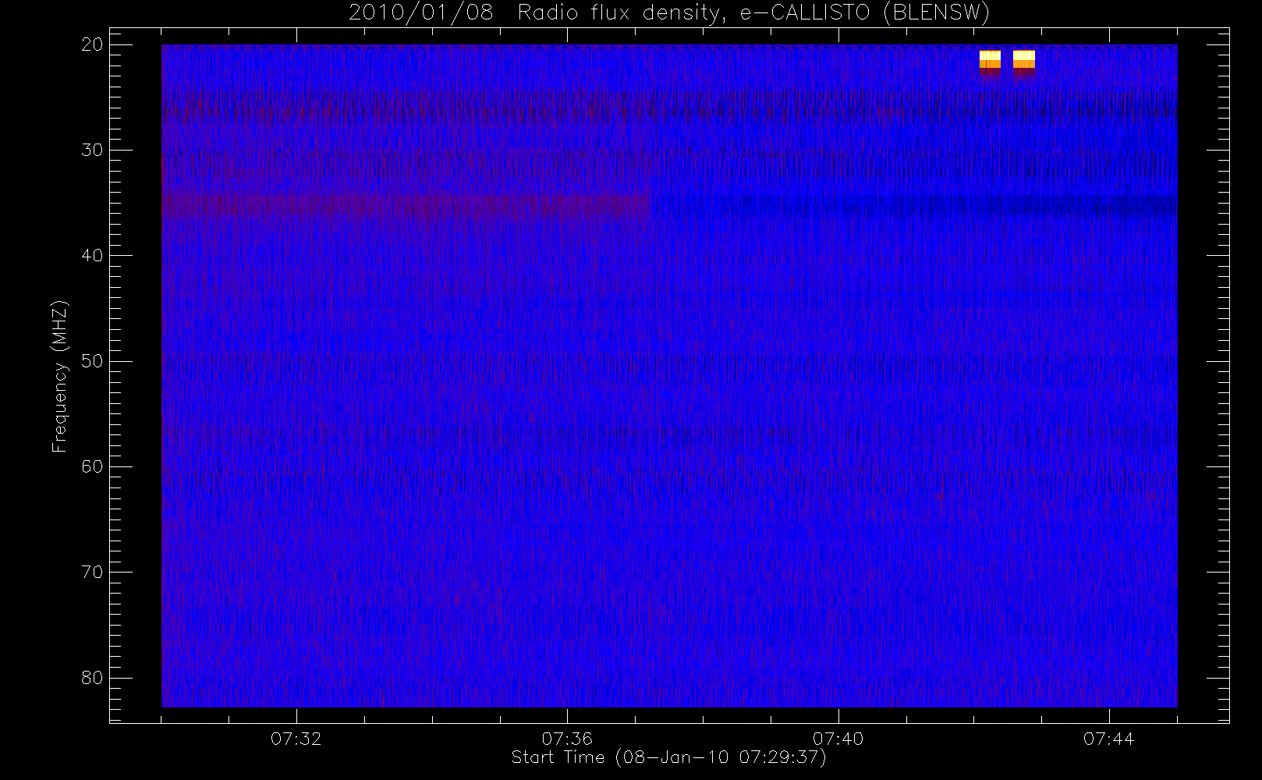Click the 'Frequency (MHZ)' axis label
The image size is (1262, 780).
(x=59, y=376)
